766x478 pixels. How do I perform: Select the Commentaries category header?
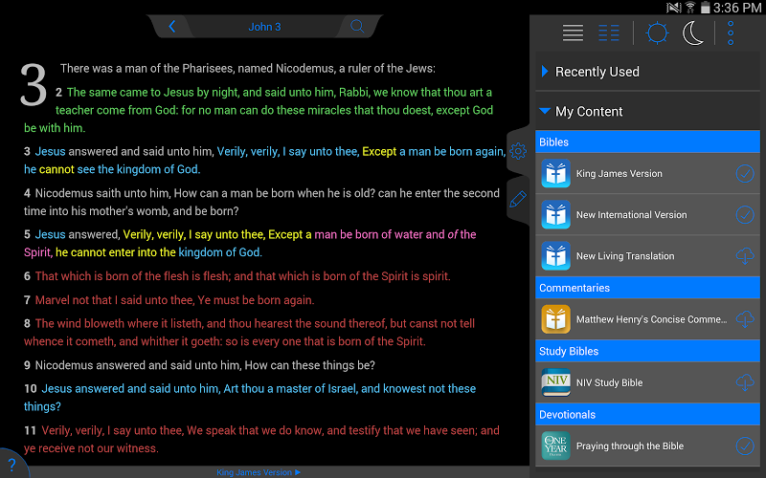pyautogui.click(x=648, y=288)
